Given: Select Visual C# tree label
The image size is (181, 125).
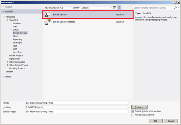Looking at the screenshot, I should click(x=13, y=20).
